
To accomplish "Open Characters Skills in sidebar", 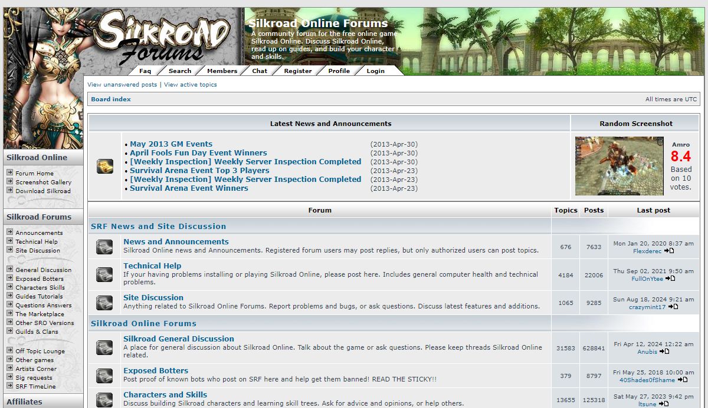I will 40,287.
